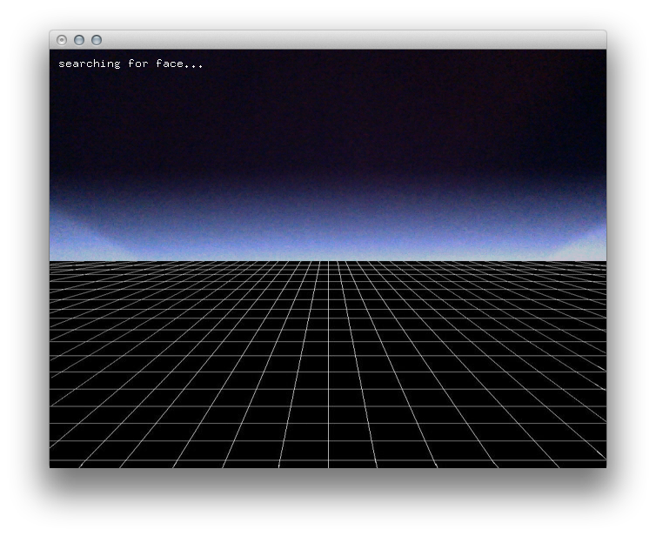Minimize the window with the middle button
This screenshot has width=656, height=536.
click(x=79, y=40)
